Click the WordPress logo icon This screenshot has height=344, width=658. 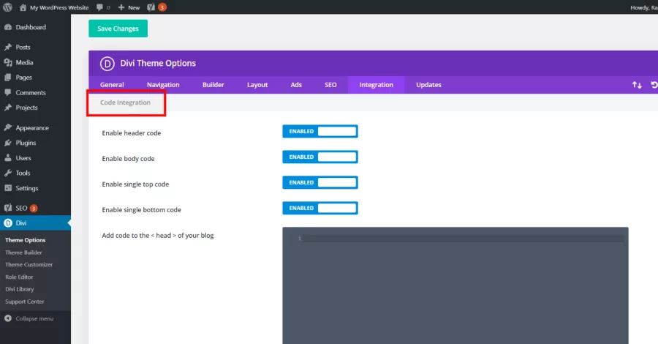coord(7,7)
